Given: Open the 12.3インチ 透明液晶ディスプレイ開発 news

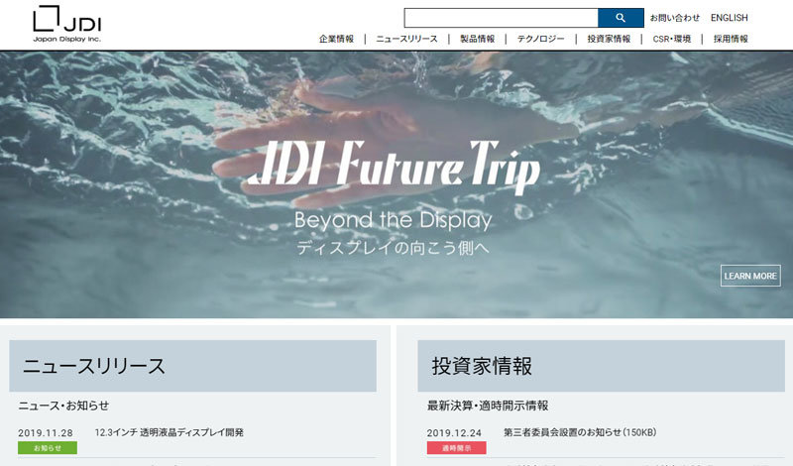Looking at the screenshot, I should [170, 432].
